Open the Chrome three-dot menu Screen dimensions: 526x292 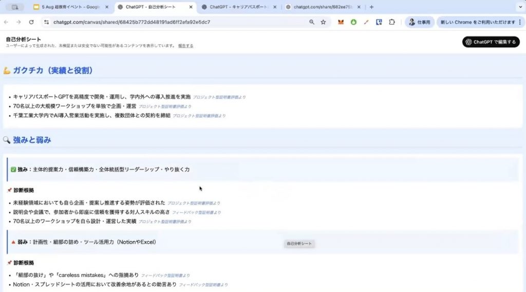pos(520,22)
